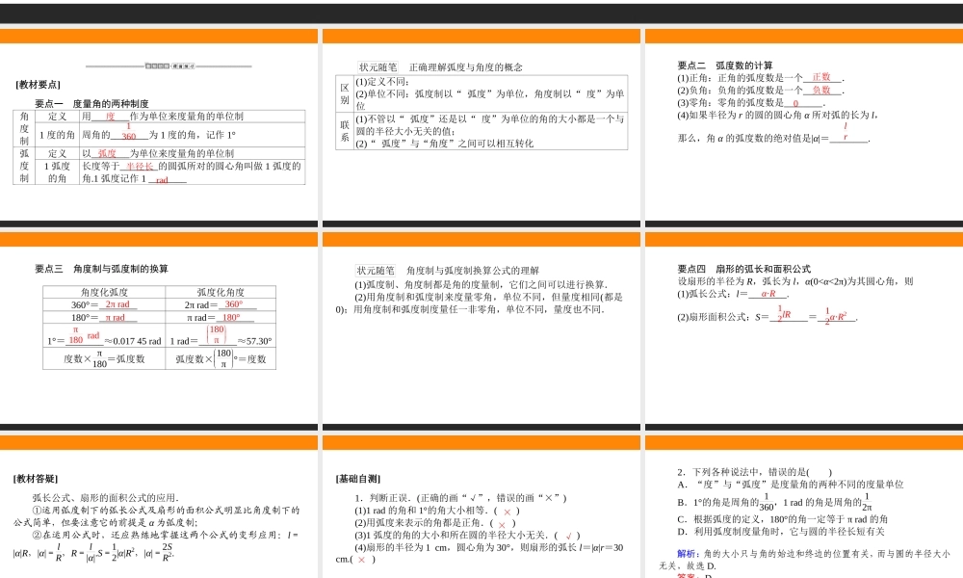Viewport: 963px width, 578px height.
Task: Open the slide titled 要点二 弧度数的计算
Action: (804, 128)
